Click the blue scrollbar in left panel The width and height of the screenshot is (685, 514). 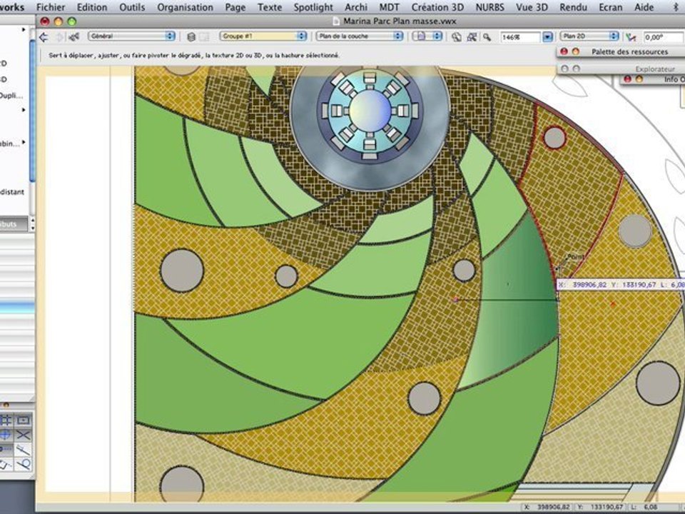pyautogui.click(x=32, y=111)
